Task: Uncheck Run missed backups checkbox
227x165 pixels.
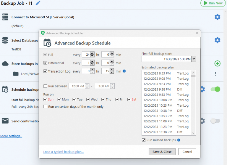Action: click(143, 140)
